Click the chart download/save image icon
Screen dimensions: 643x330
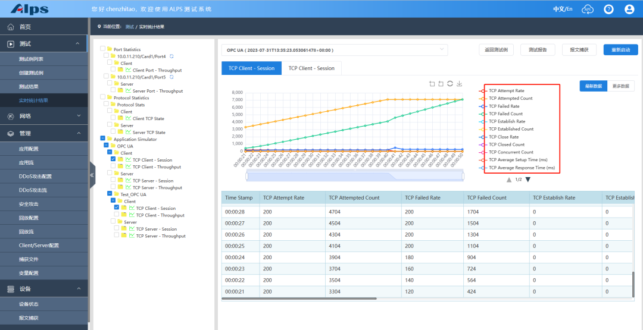pos(460,84)
